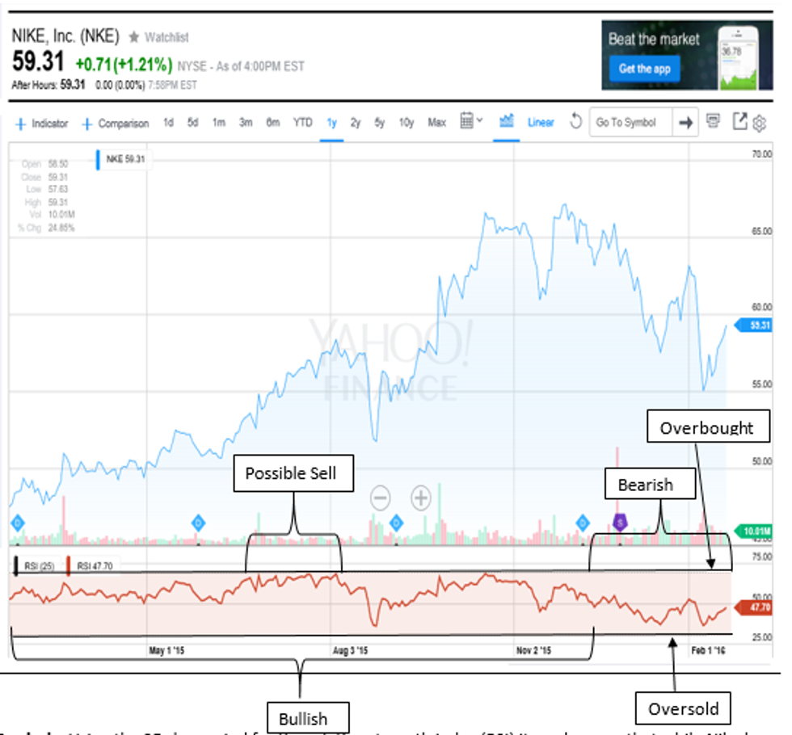
Task: Switch to the 6m time range
Action: tap(273, 123)
